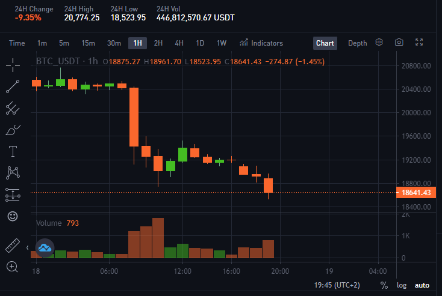The width and height of the screenshot is (442, 296).
Task: Take a chart snapshot with camera icon
Action: coord(399,42)
